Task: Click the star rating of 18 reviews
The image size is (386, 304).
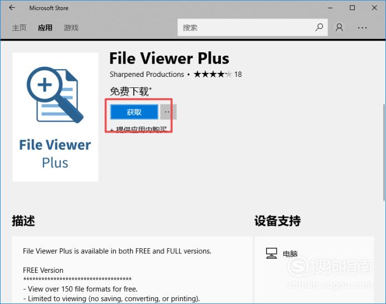Action: click(213, 74)
